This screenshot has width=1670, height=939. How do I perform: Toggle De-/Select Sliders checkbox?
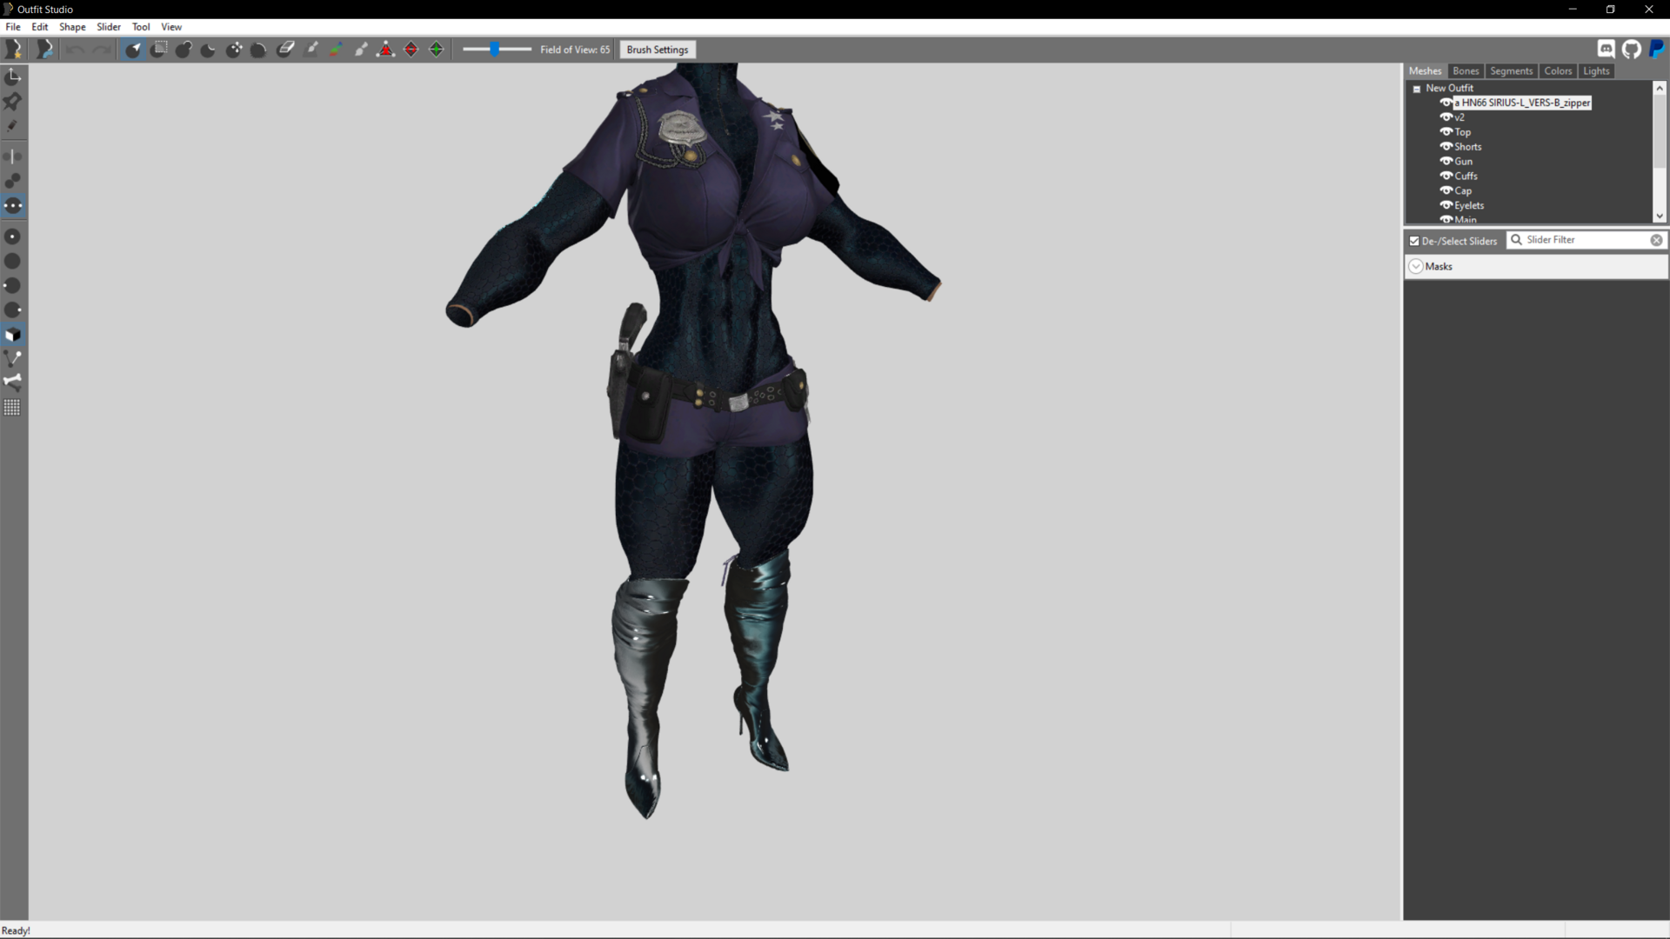[1414, 241]
